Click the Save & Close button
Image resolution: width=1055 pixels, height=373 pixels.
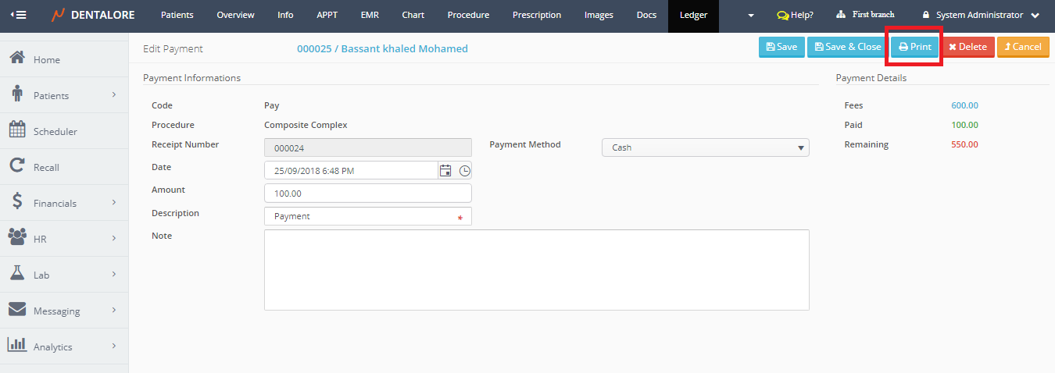(847, 47)
